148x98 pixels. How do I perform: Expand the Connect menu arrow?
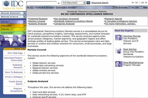click(25, 22)
